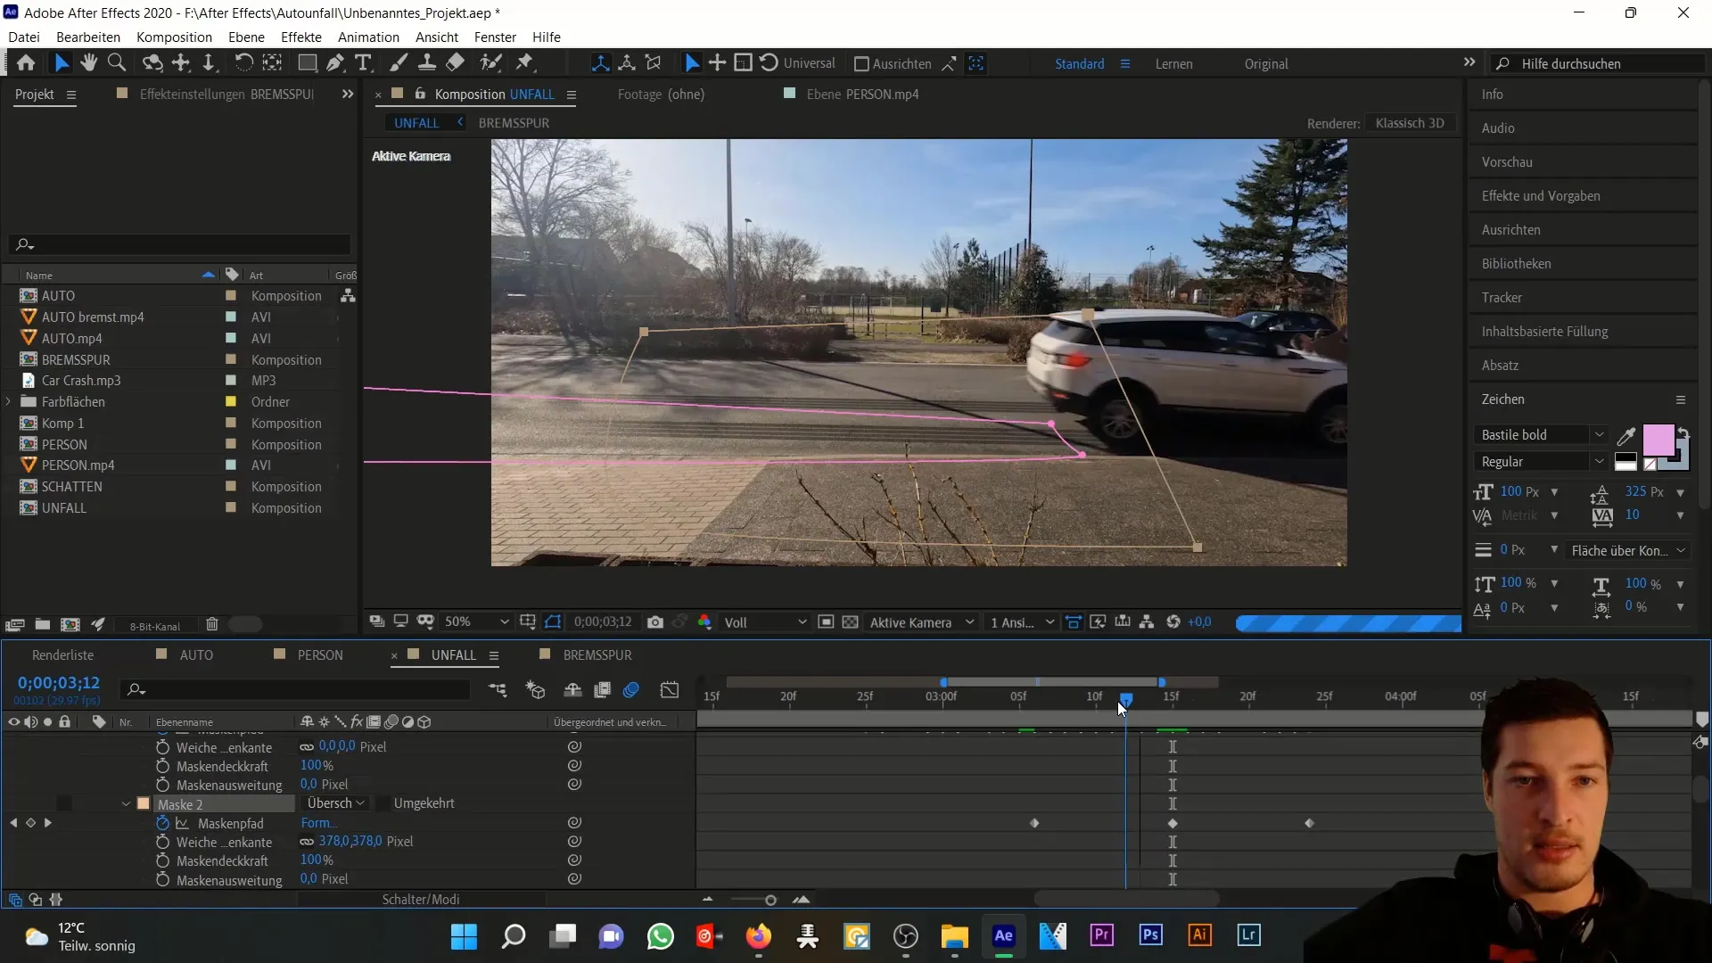The image size is (1712, 963).
Task: Toggle Maskenpfad stopwatch for Maske 2
Action: click(162, 823)
